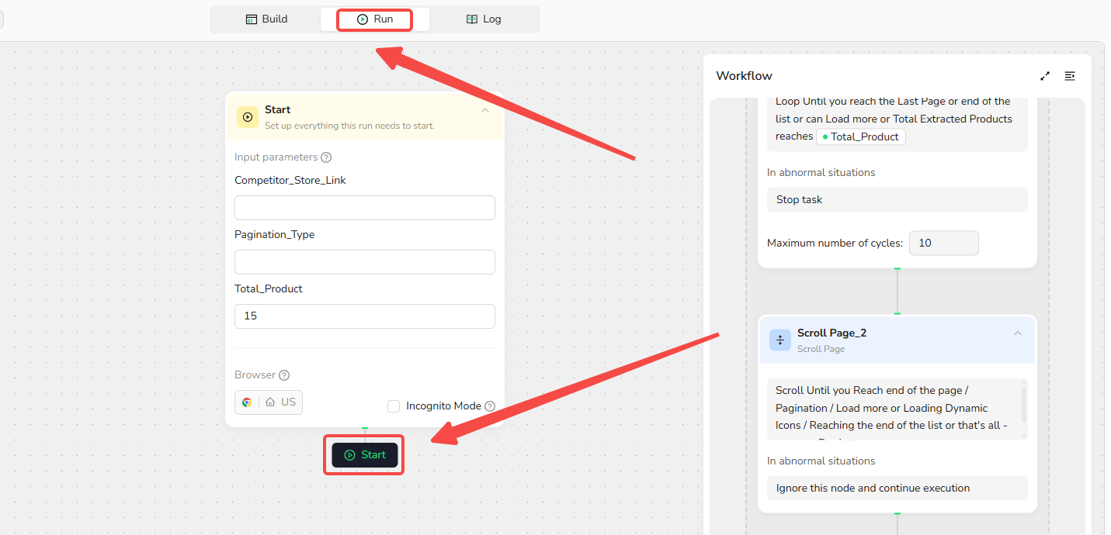Switch to the Run tab
The height and width of the screenshot is (535, 1111).
point(374,19)
